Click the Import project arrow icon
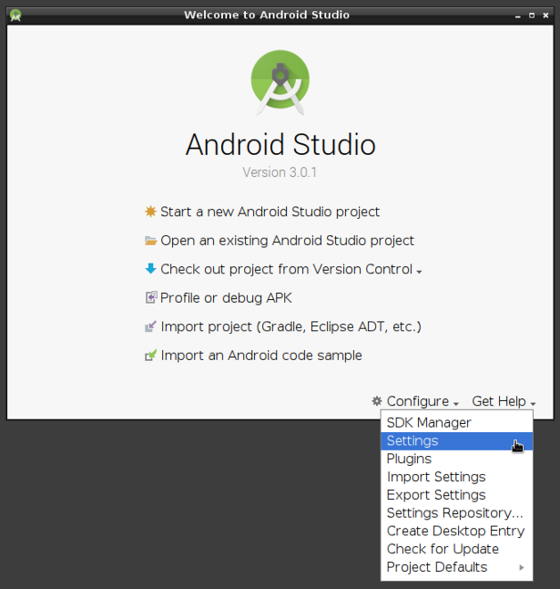 (150, 326)
